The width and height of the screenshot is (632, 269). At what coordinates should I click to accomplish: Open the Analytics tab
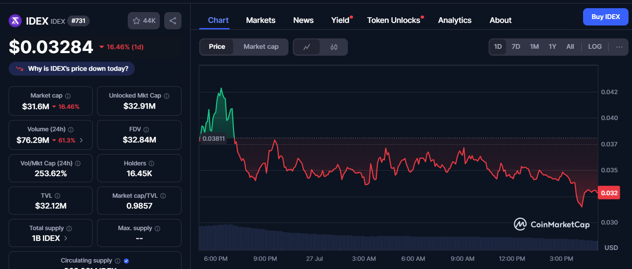tap(455, 20)
